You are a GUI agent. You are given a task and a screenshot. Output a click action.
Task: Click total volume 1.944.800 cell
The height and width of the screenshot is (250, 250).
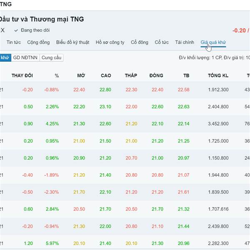[x=218, y=175]
